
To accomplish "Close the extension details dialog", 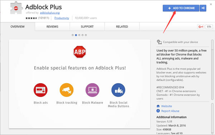I will point(211,4).
